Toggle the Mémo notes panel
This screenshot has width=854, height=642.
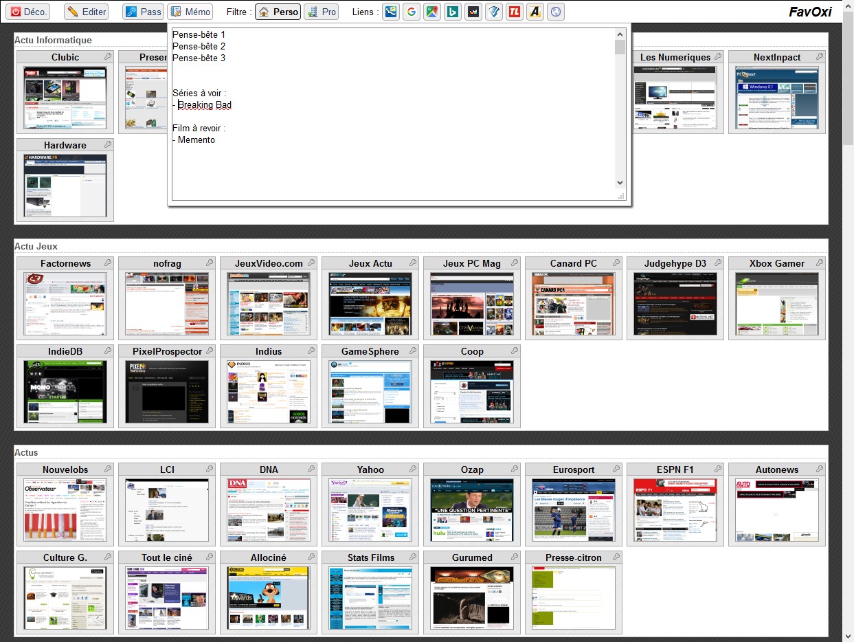coord(190,12)
